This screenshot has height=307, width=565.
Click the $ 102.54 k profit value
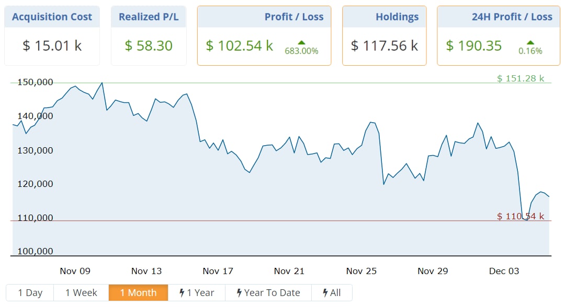point(240,46)
